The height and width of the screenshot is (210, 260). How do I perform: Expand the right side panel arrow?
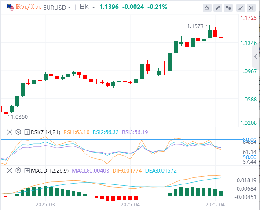click(256, 57)
